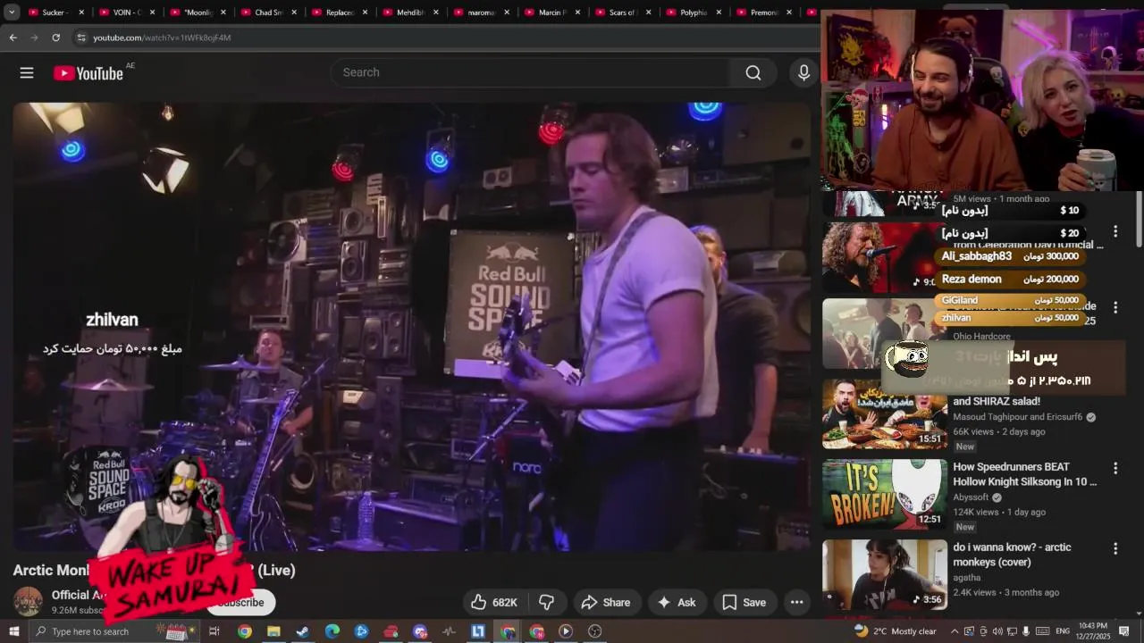Launch File Explorer from the taskbar
The width and height of the screenshot is (1144, 643).
(x=273, y=631)
